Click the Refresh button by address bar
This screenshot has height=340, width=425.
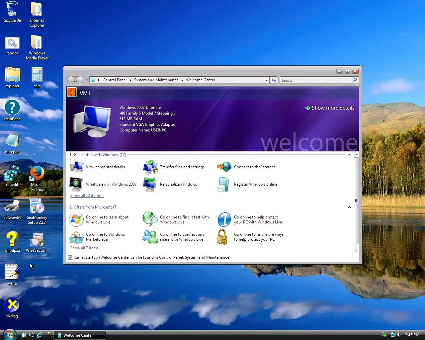coord(274,80)
